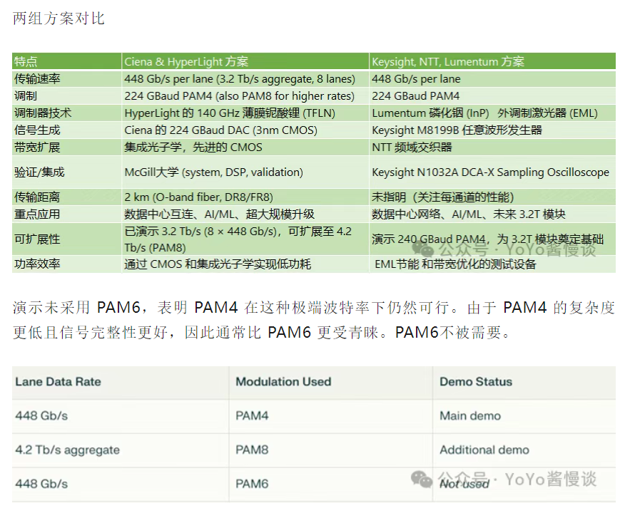This screenshot has height=513, width=630.
Task: Select the 调制 row label
Action: 26,96
